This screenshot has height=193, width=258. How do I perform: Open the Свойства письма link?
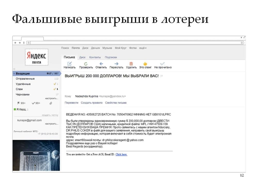pos(116,103)
